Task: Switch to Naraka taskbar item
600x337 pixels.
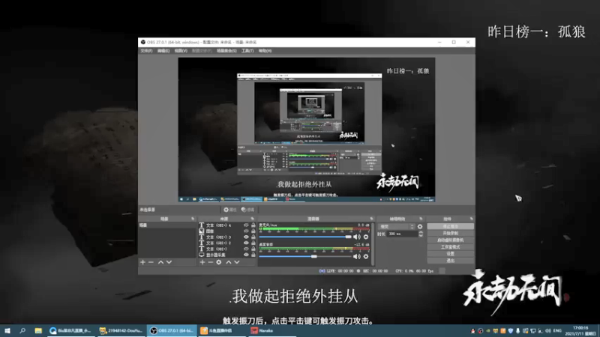Action: click(272, 330)
